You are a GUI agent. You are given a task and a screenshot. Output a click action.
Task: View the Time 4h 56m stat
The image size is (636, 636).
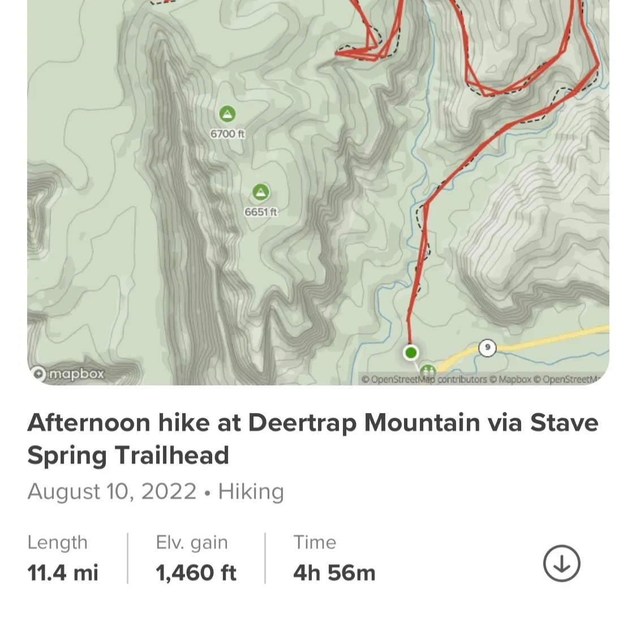(x=334, y=558)
